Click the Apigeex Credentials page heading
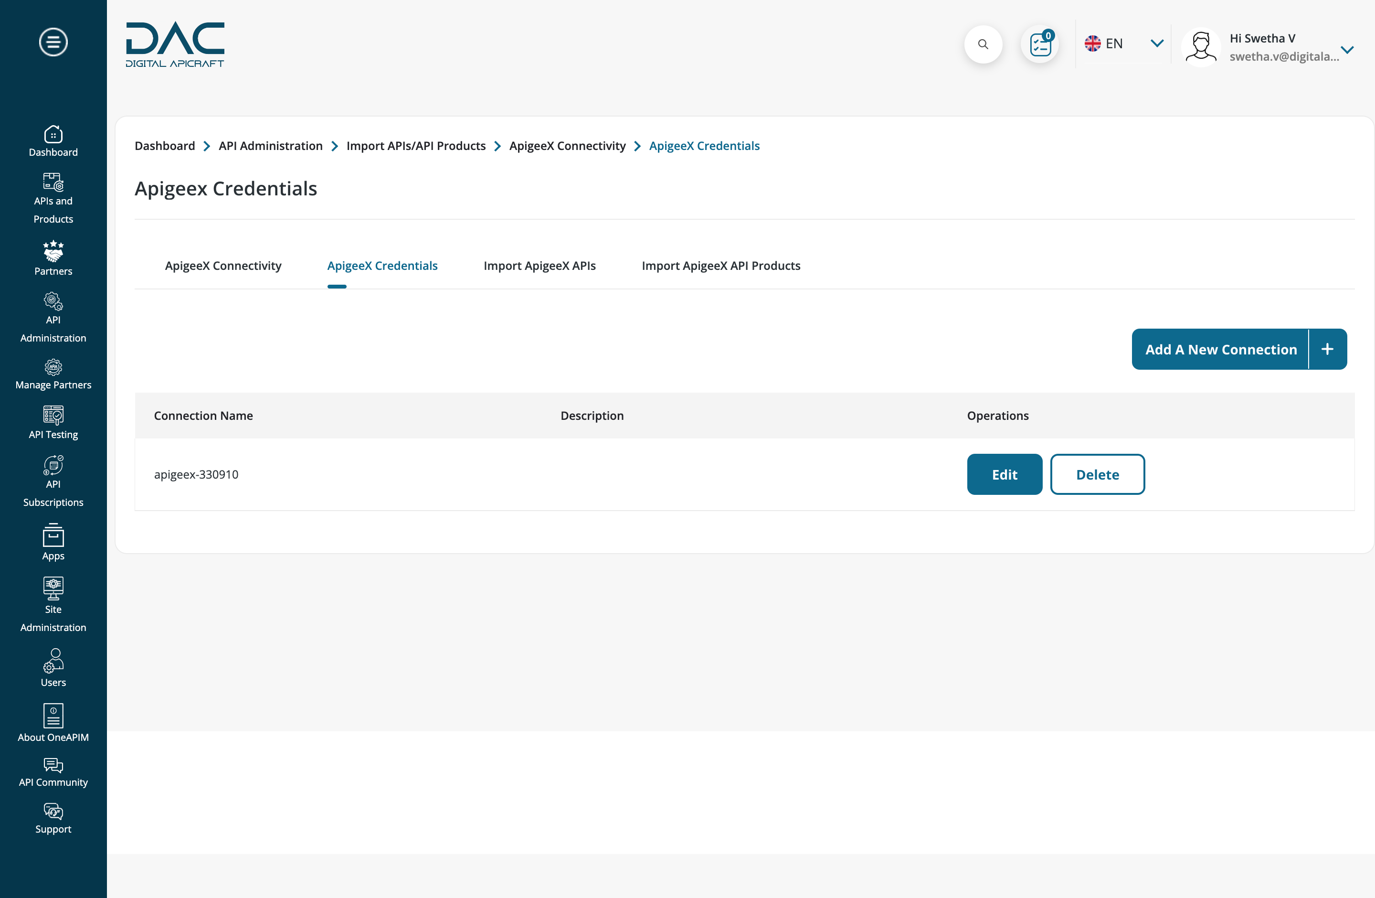The height and width of the screenshot is (898, 1375). [x=226, y=188]
